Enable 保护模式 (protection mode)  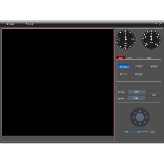(154, 66)
